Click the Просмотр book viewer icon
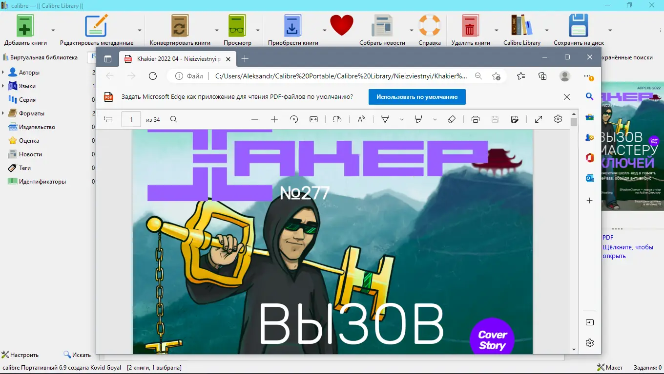This screenshot has width=664, height=374. coord(237,25)
